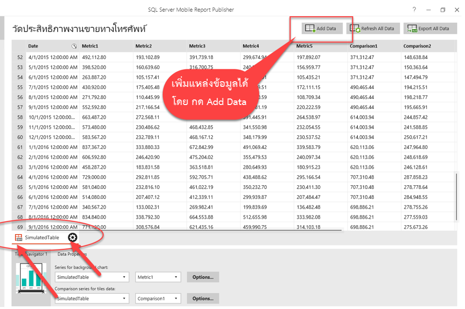465x309 pixels.
Task: Click the Data Properties heading
Action: tap(72, 254)
